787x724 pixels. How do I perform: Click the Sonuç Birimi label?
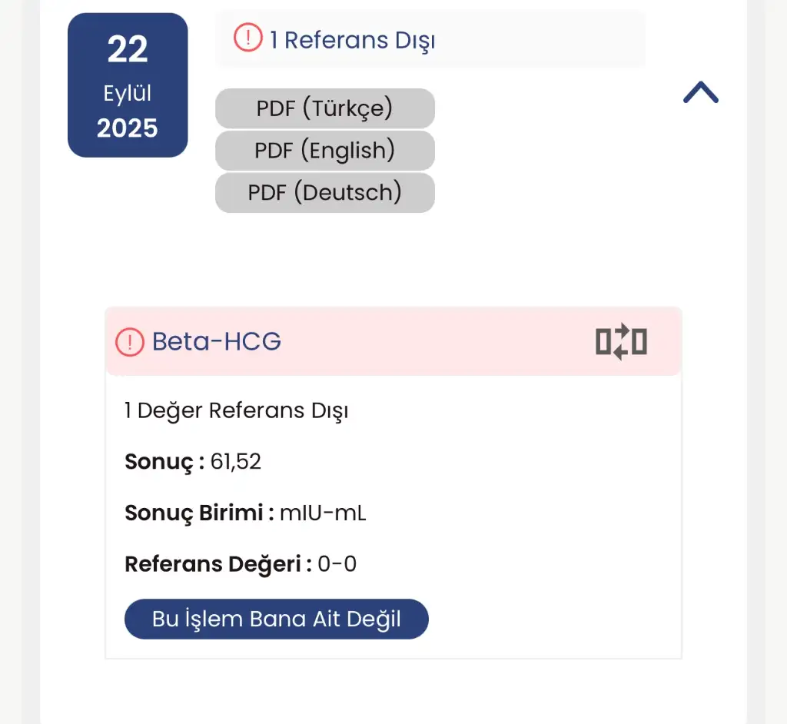[199, 513]
